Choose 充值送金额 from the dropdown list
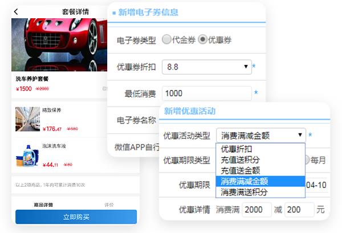354x233 pixels. pos(261,170)
